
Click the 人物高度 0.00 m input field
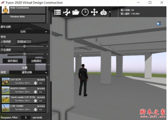click(24, 41)
